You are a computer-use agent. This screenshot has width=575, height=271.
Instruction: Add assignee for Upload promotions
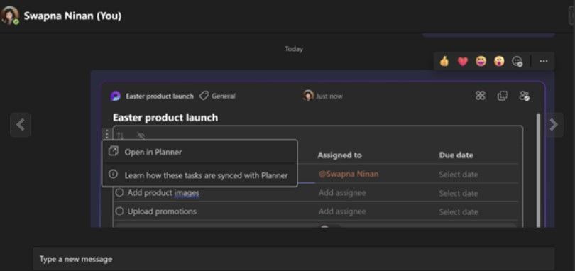pos(342,211)
